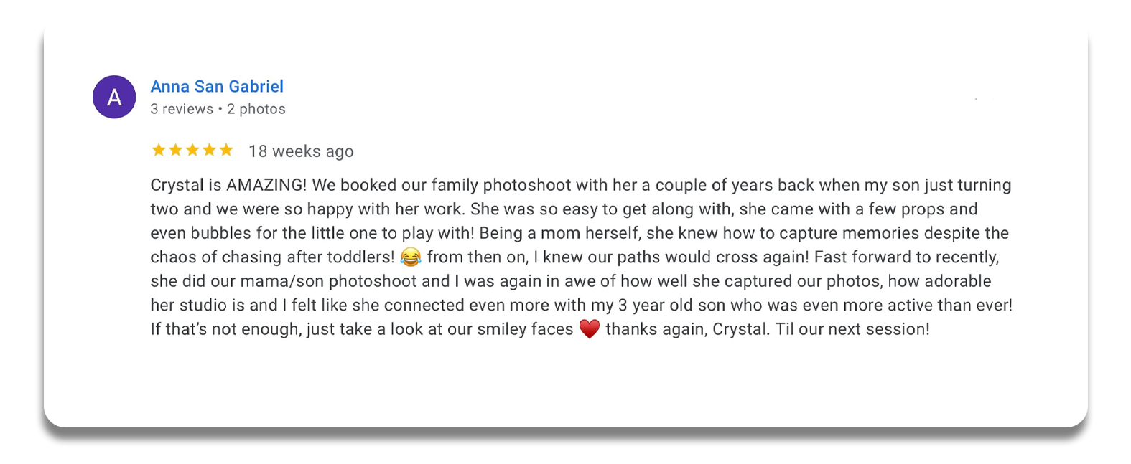Click the word "AMAZING!" in the review
This screenshot has height=464, width=1131.
(266, 185)
